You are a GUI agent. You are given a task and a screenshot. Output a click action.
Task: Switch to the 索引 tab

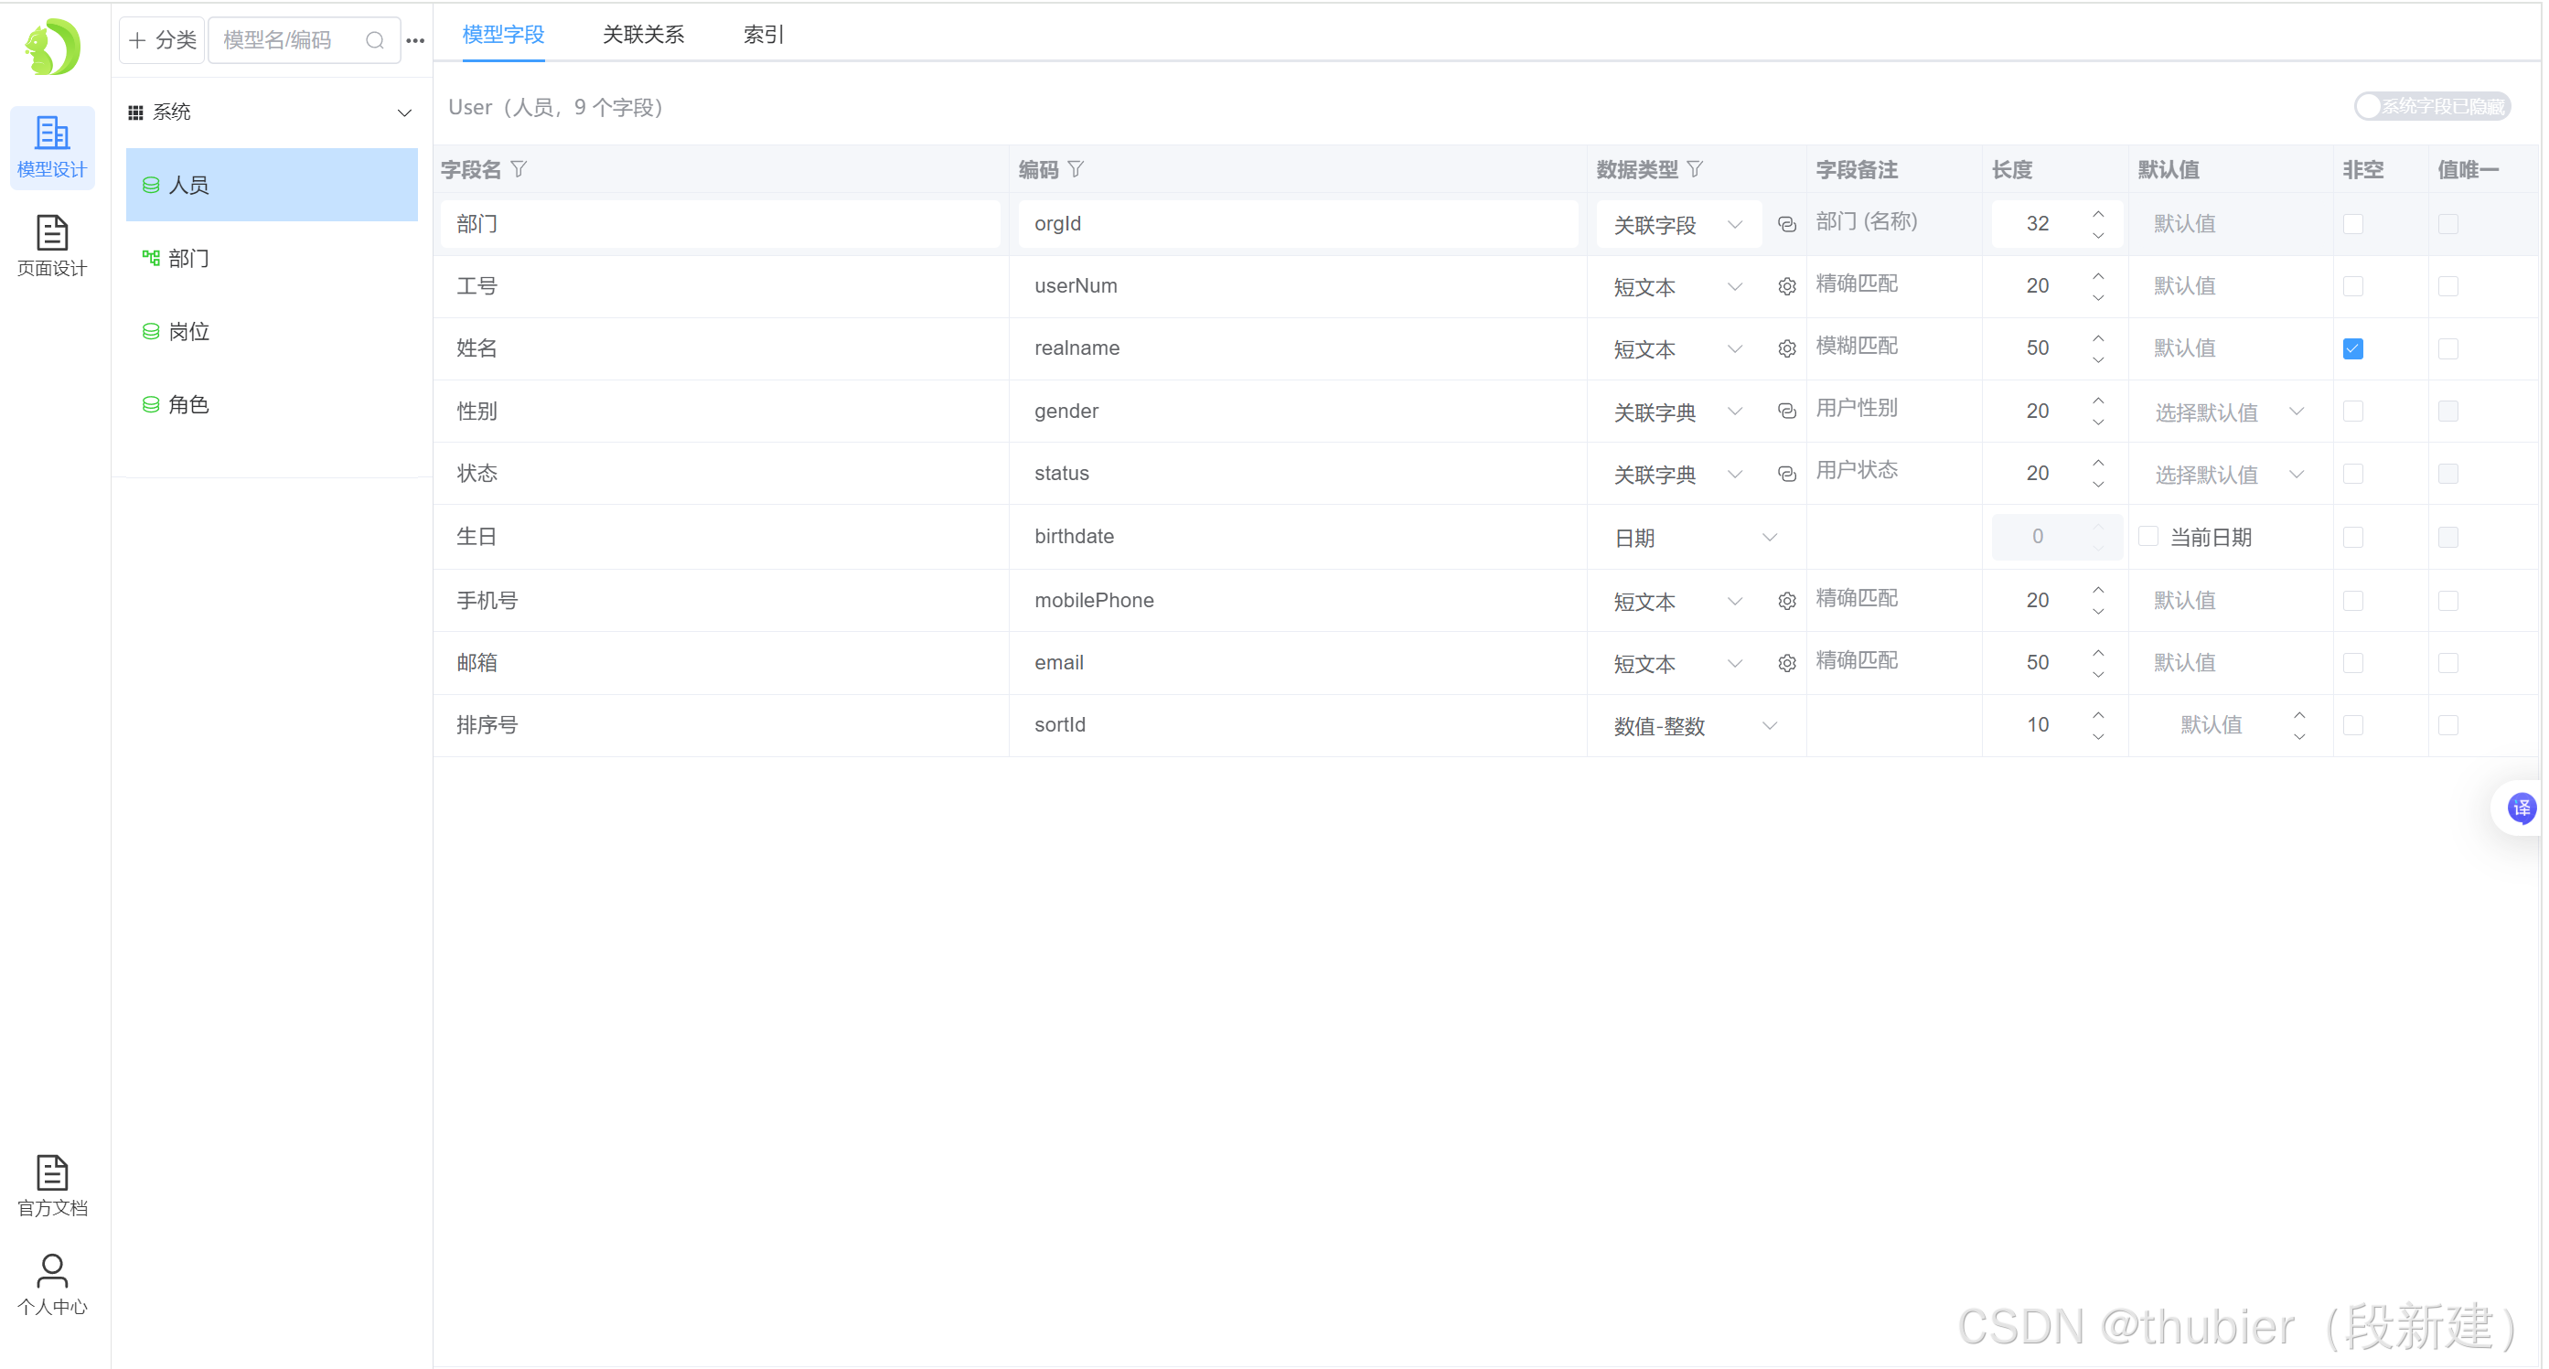pyautogui.click(x=763, y=35)
